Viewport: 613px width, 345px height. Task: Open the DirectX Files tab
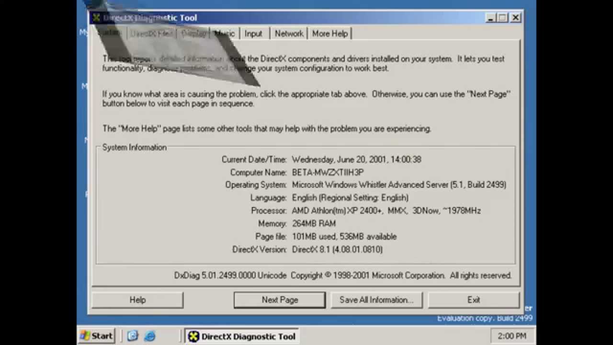pos(151,34)
